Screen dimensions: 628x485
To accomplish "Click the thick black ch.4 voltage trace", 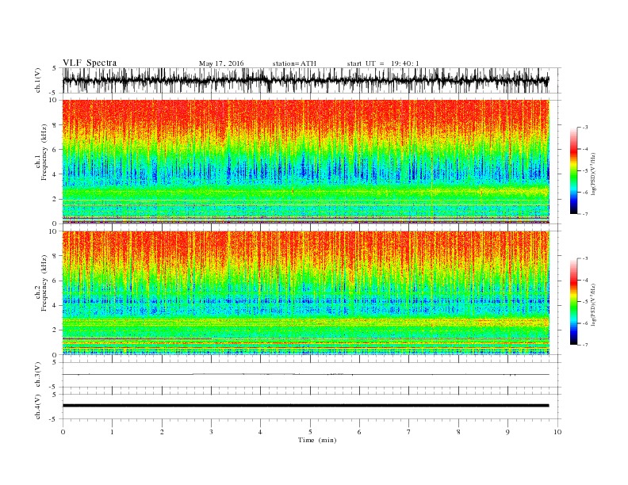I will coord(305,406).
